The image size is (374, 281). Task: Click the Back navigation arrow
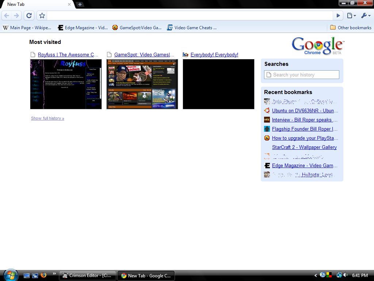click(7, 15)
